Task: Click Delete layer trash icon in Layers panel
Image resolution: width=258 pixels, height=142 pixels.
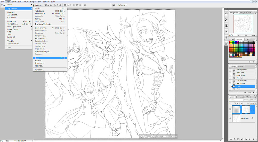Action: click(253, 139)
